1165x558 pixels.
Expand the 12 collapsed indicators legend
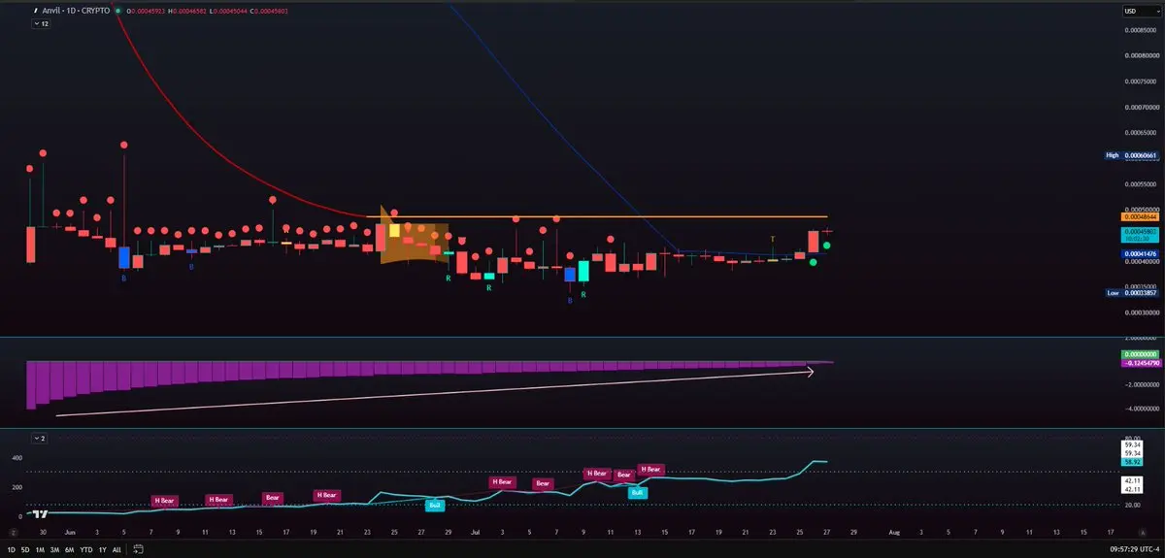(41, 23)
